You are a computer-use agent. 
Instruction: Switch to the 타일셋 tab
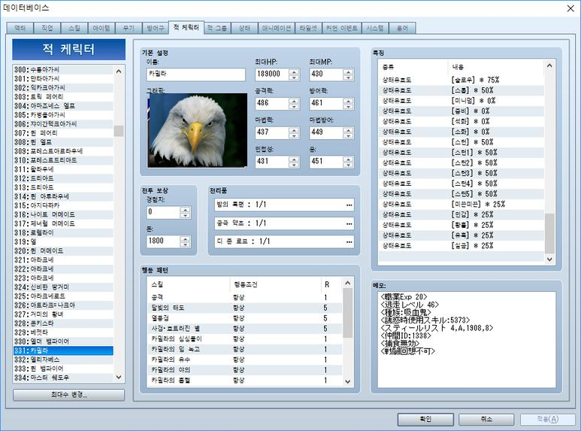pyautogui.click(x=308, y=28)
